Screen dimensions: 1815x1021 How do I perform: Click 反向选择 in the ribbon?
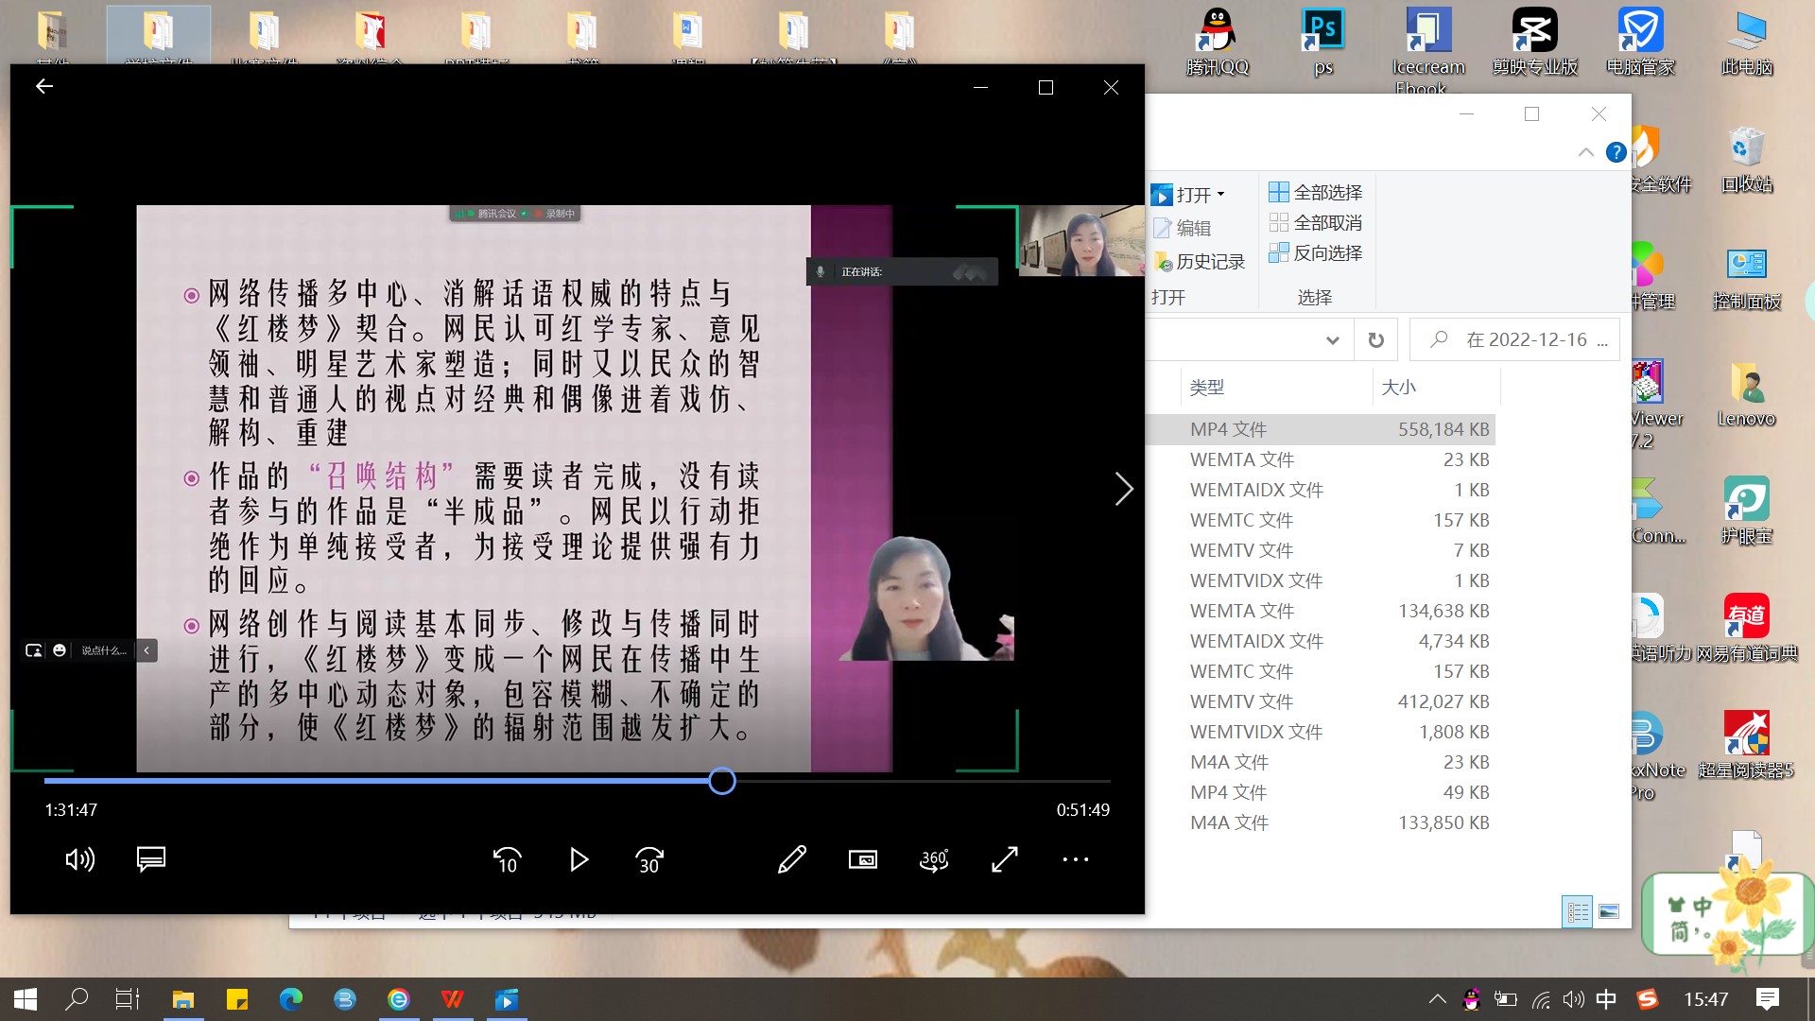click(x=1315, y=253)
